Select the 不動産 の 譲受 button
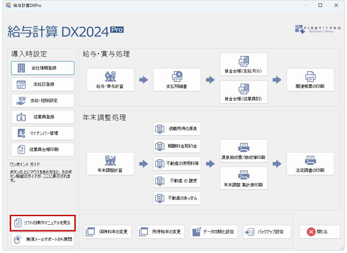This screenshot has width=347, height=253. point(177,181)
